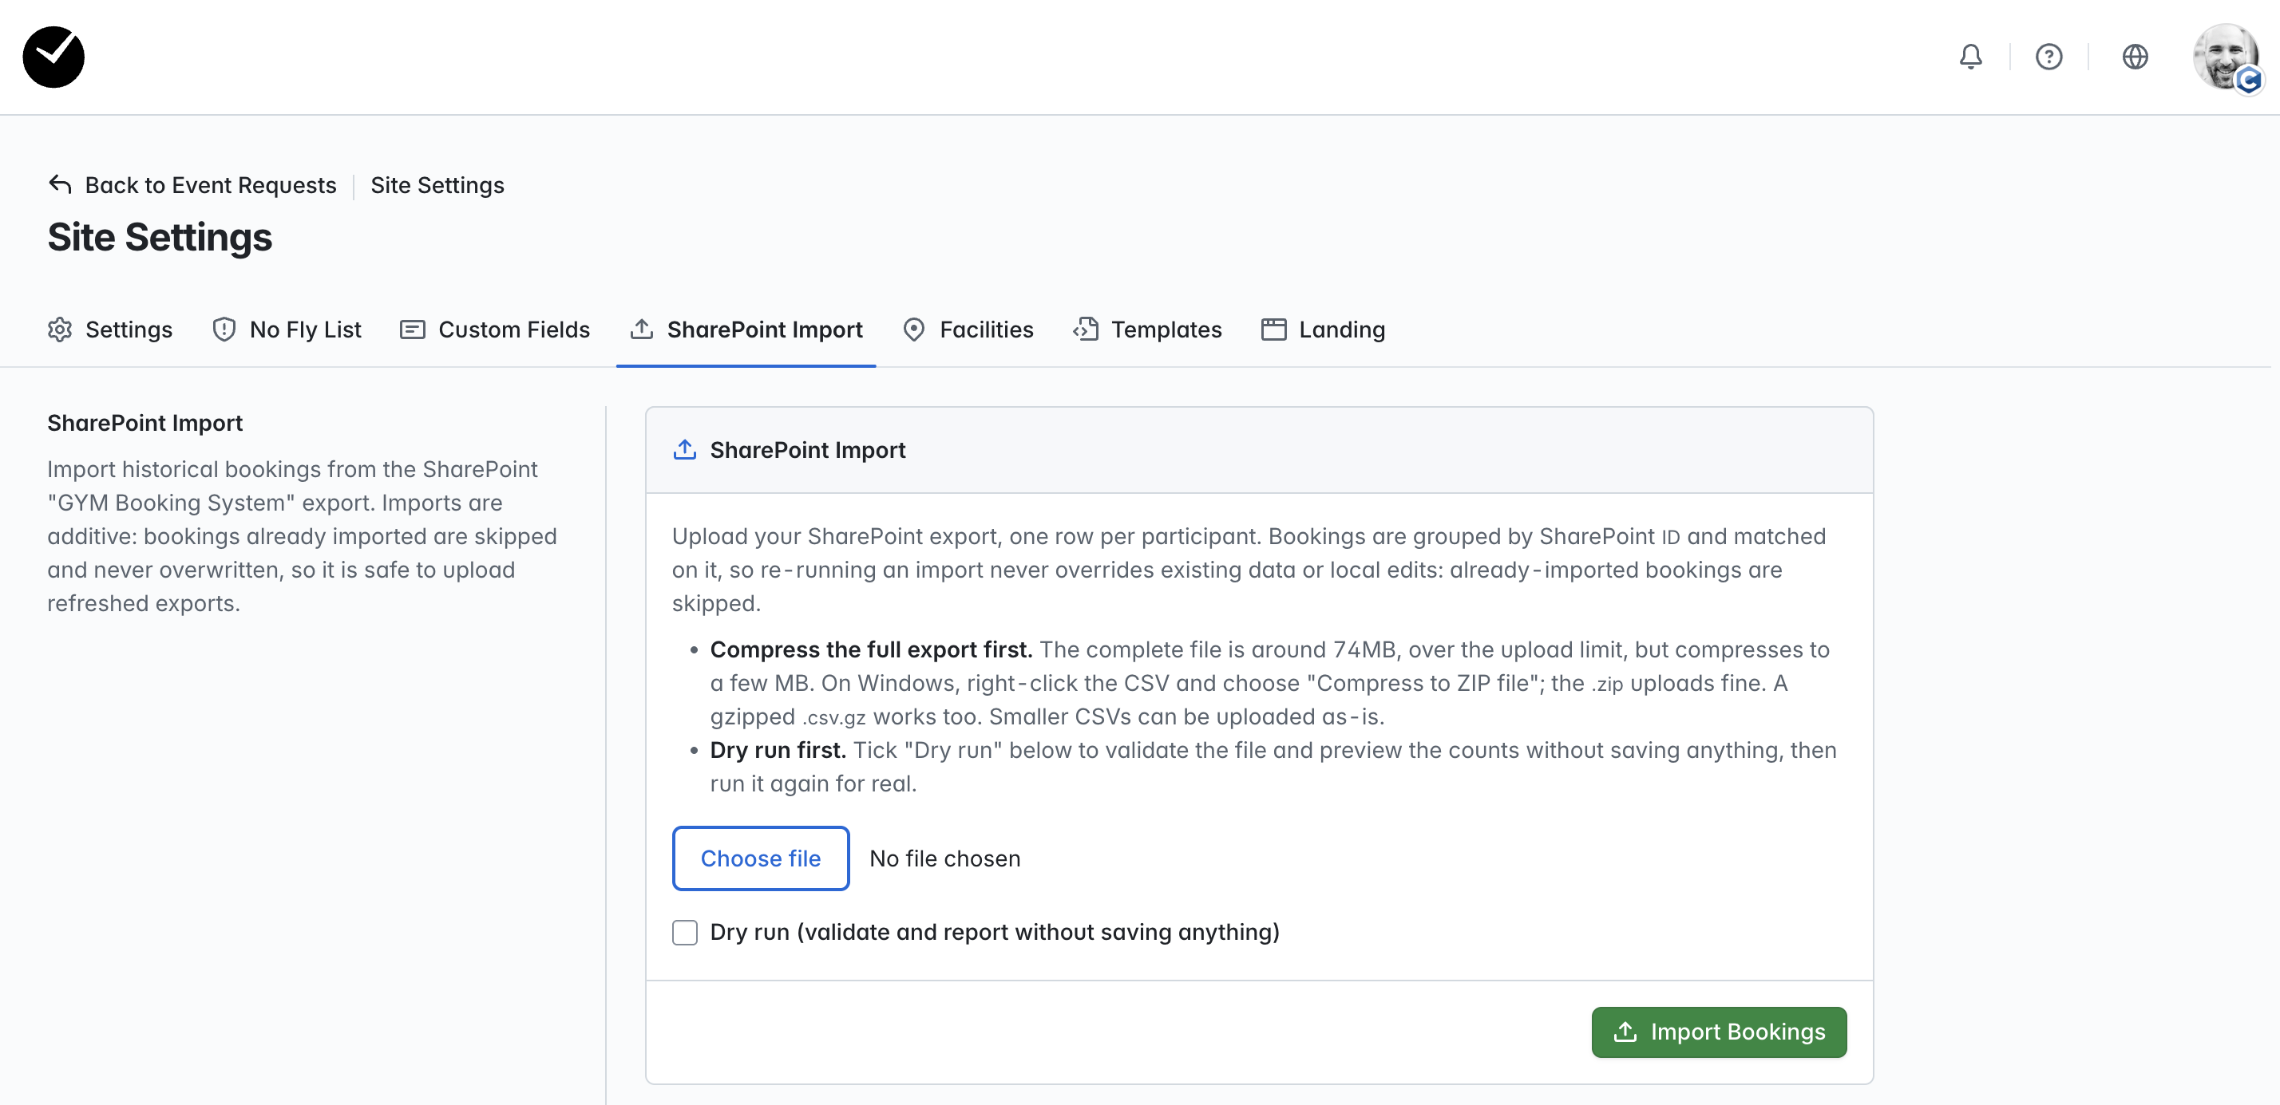Image resolution: width=2280 pixels, height=1105 pixels.
Task: Click the 'Dry run first.' bold text
Action: (778, 749)
